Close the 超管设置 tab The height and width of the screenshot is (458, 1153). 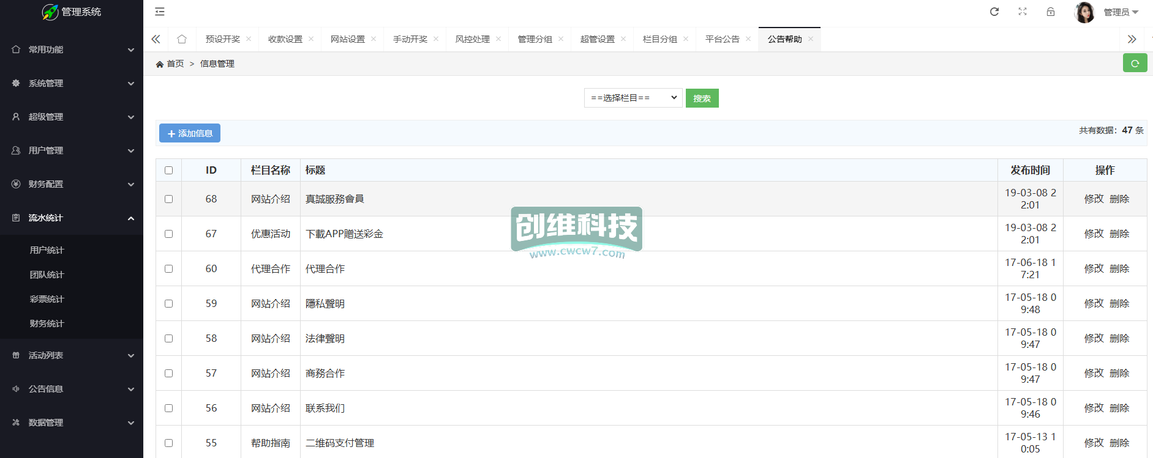[623, 39]
